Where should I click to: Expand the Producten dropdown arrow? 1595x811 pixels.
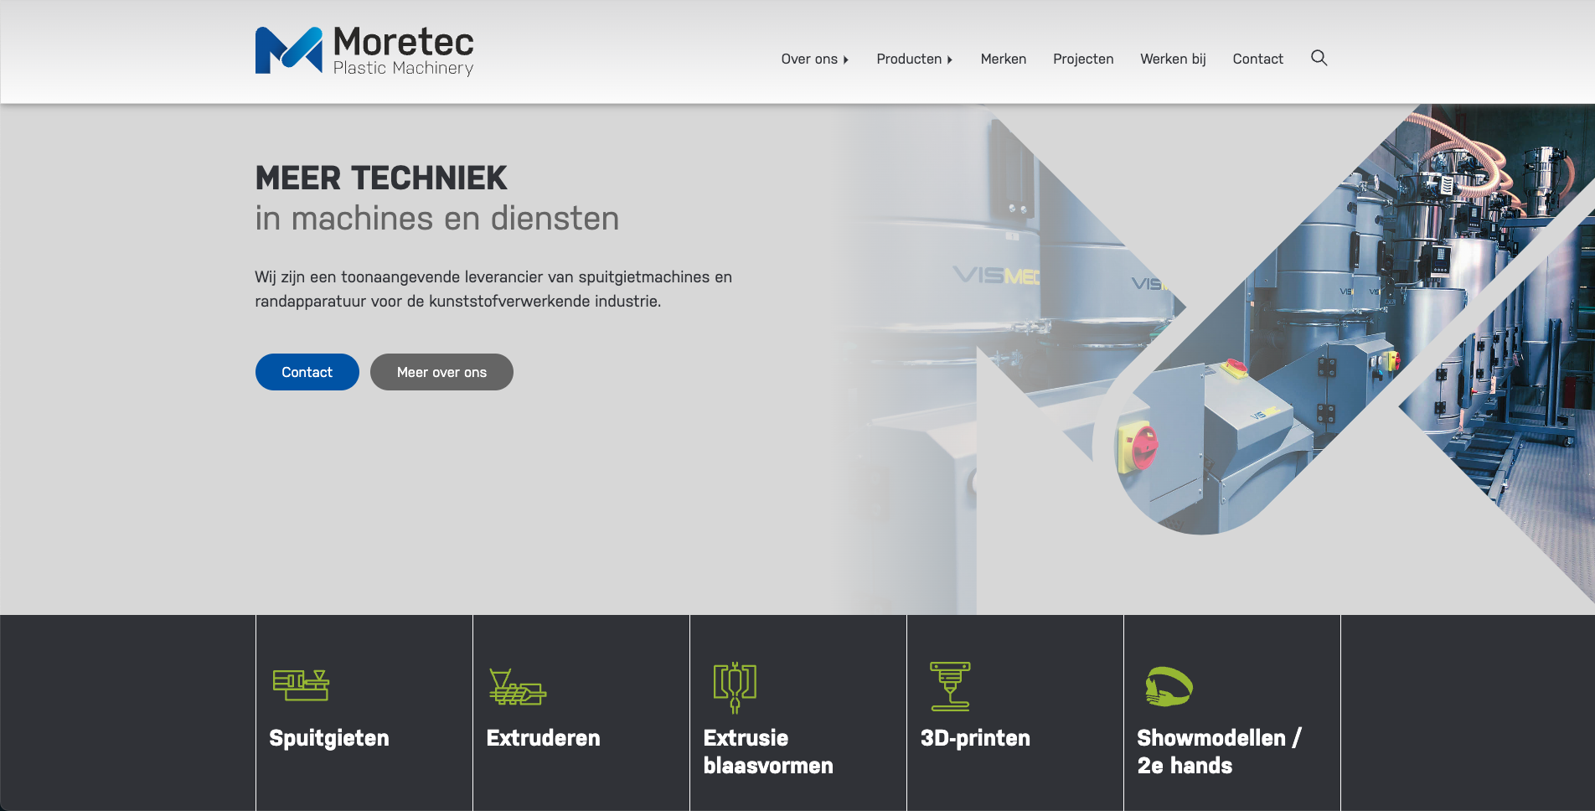click(950, 59)
